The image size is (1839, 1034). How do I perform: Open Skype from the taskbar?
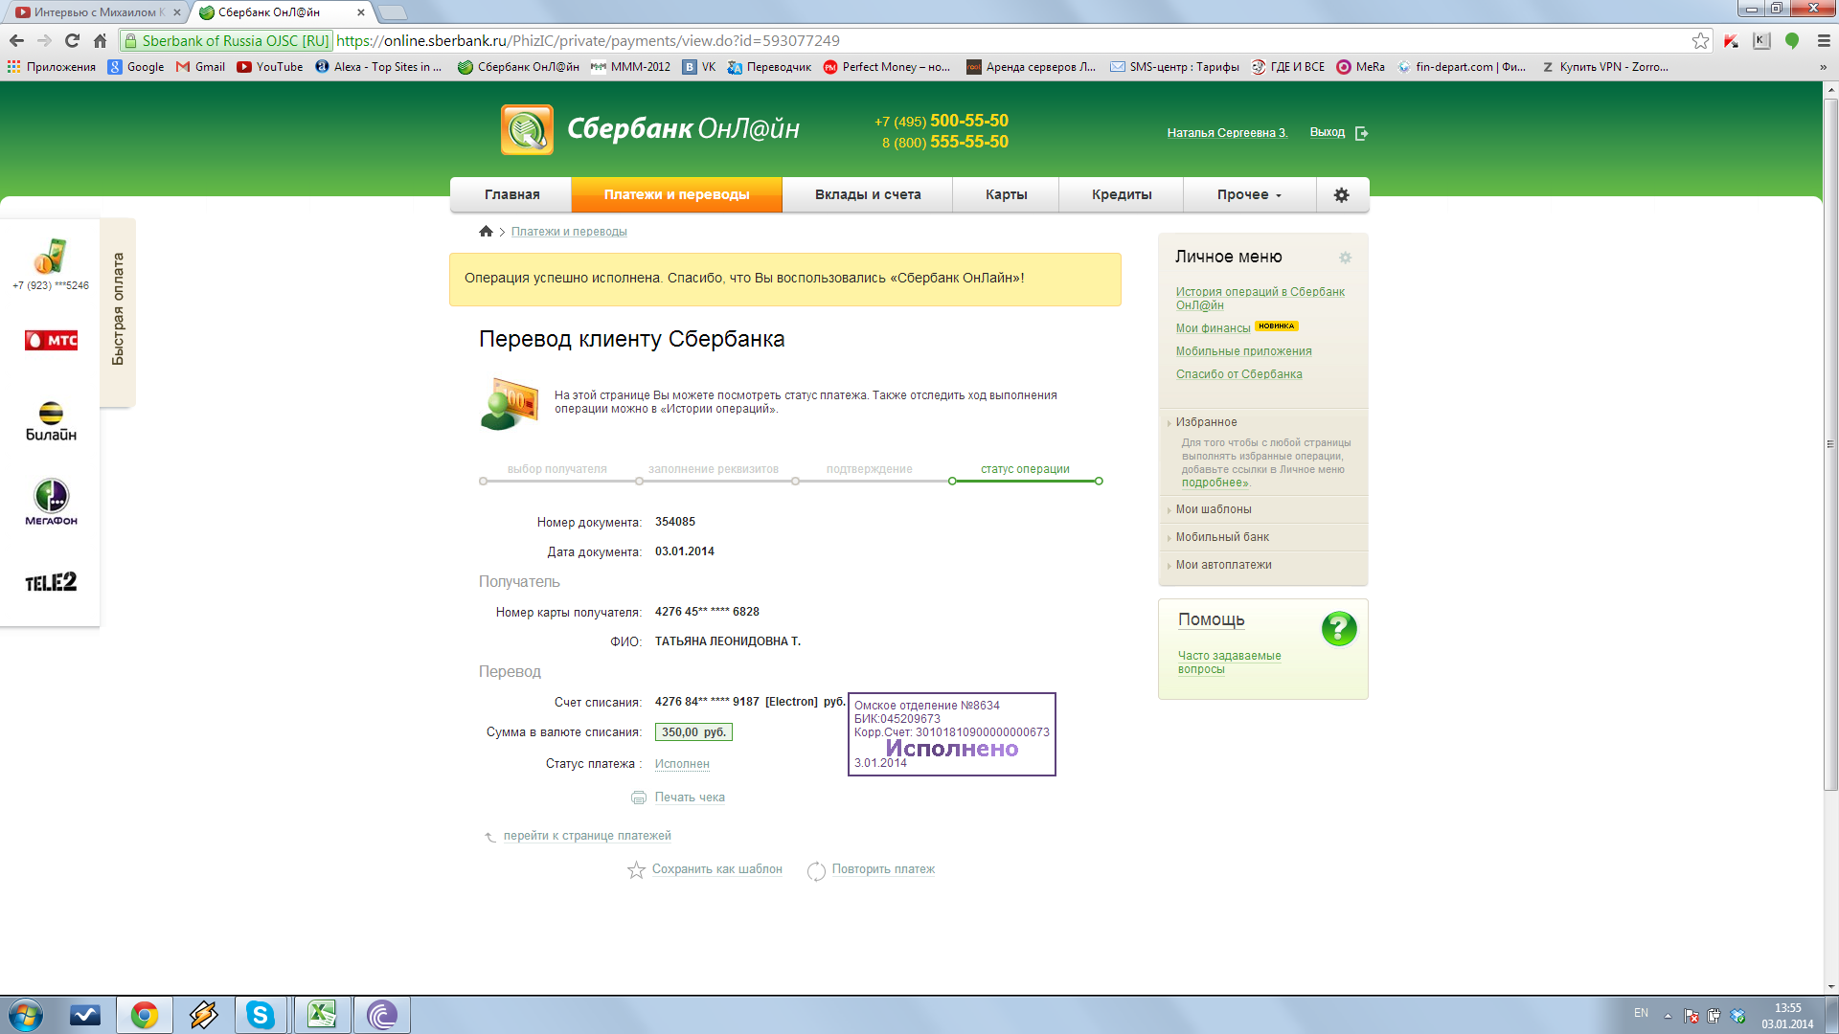click(x=261, y=1015)
